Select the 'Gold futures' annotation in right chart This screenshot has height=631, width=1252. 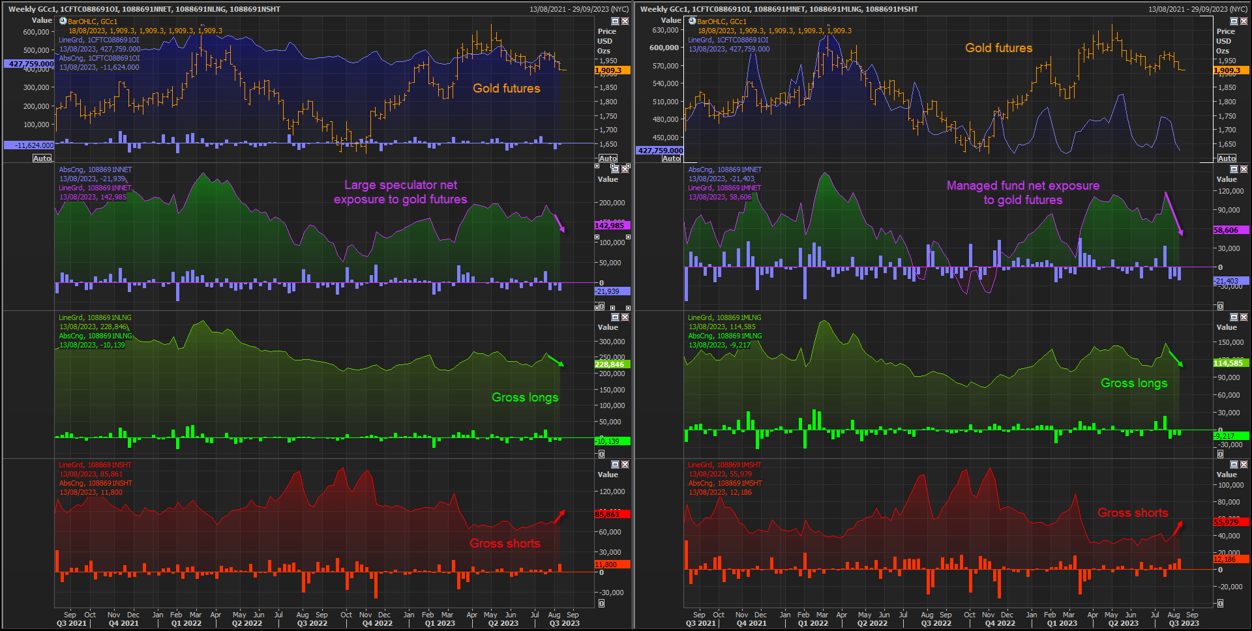[999, 48]
